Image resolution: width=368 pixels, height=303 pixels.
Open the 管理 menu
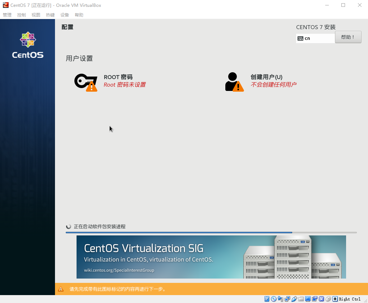pyautogui.click(x=7, y=15)
